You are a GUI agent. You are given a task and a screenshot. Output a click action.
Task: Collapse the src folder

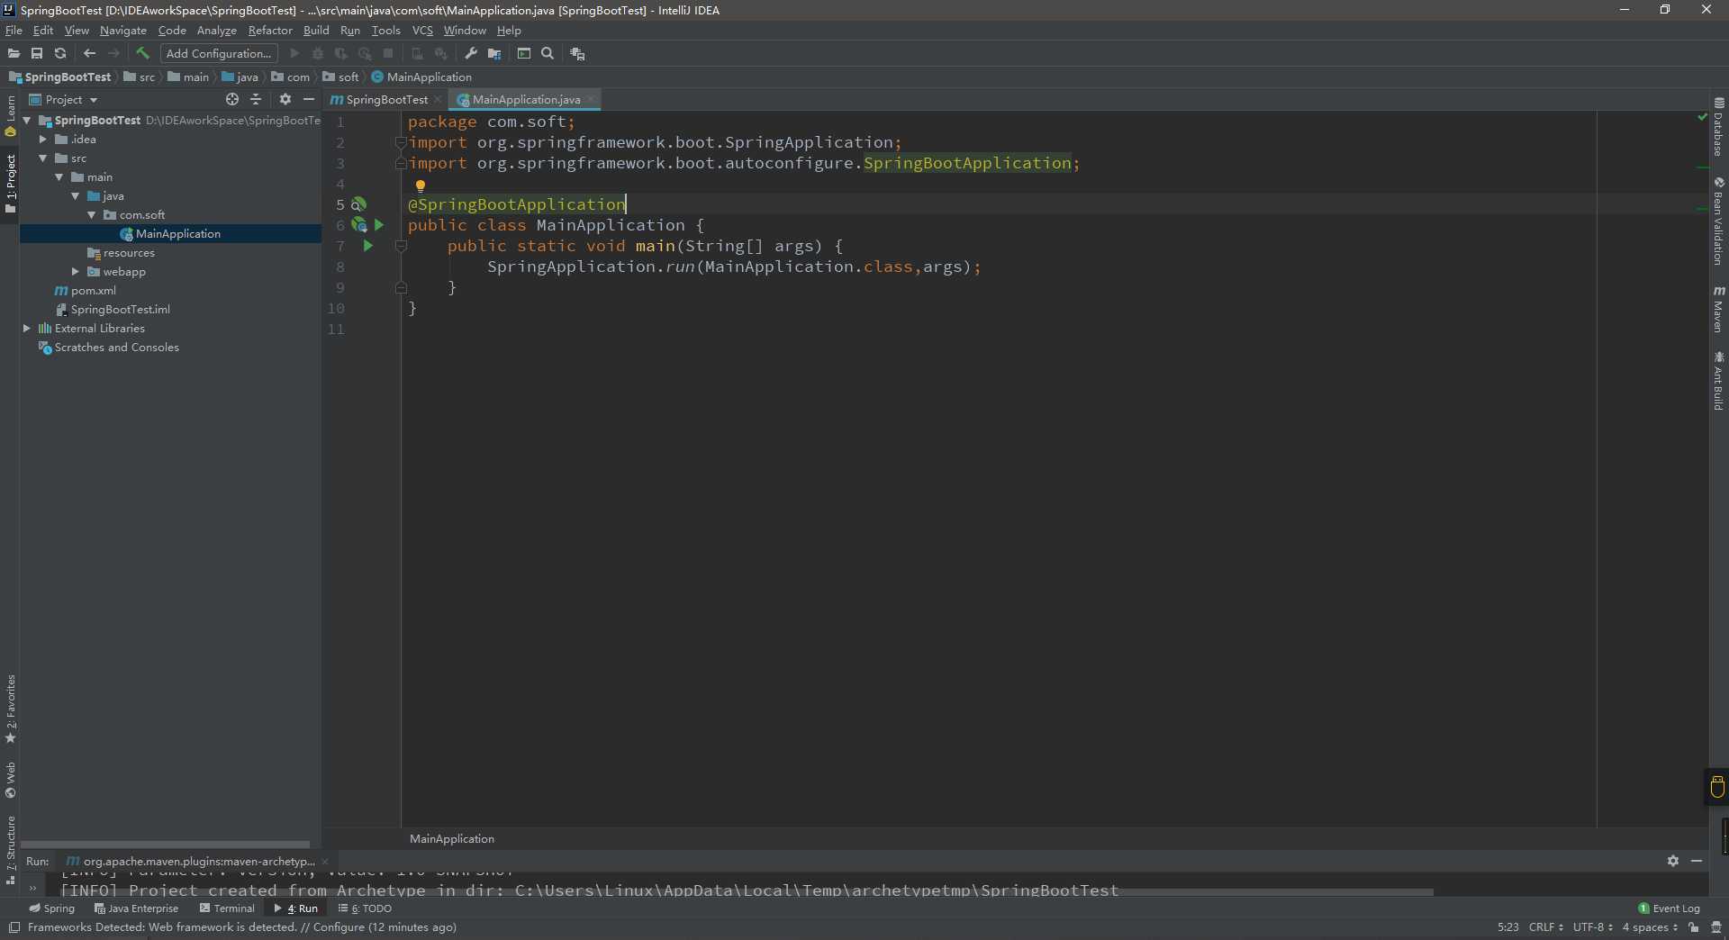[x=42, y=158]
